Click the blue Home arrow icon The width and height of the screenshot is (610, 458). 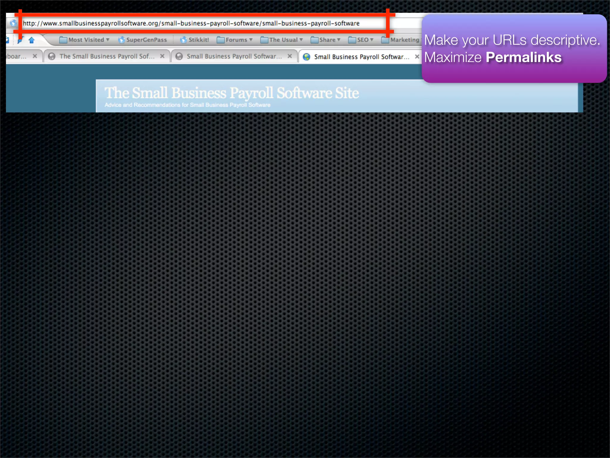[x=32, y=40]
